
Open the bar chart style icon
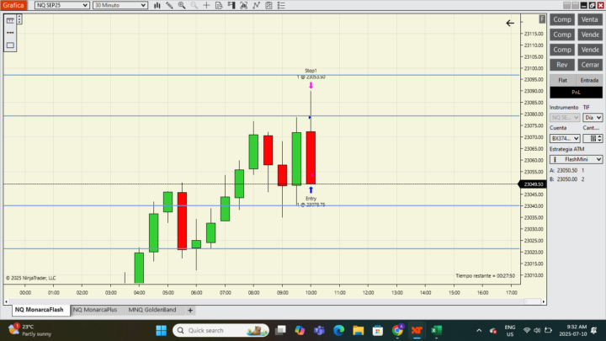(x=157, y=5)
